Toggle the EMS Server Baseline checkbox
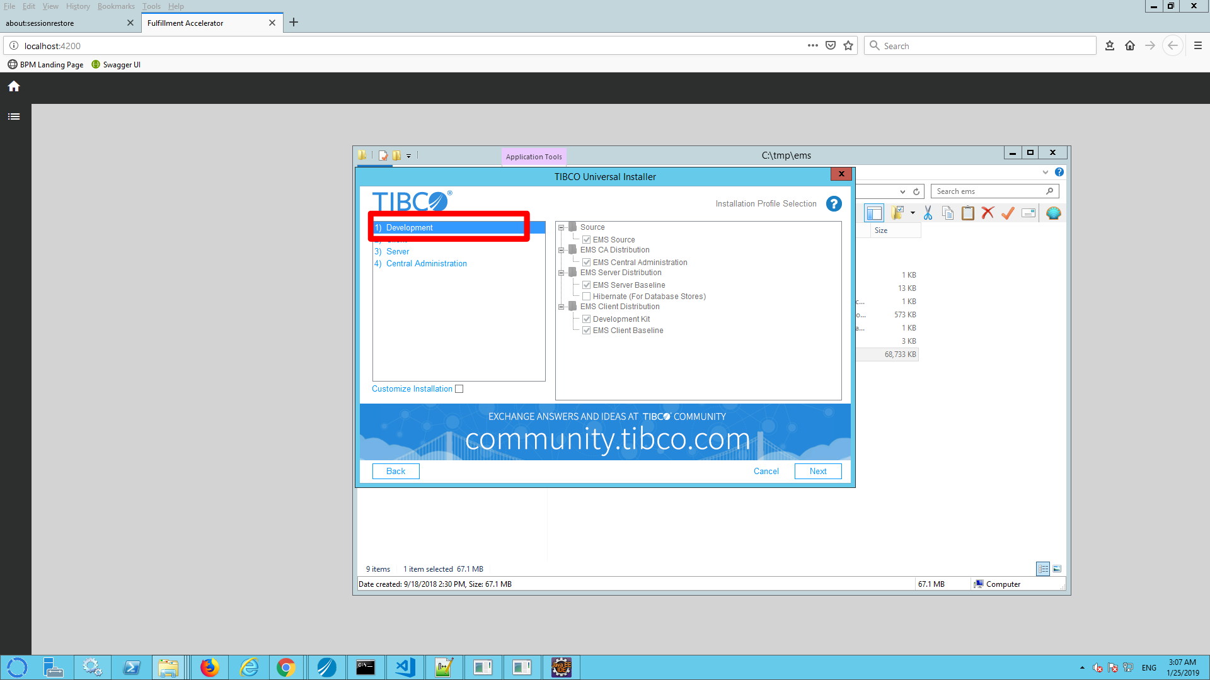Viewport: 1210px width, 680px height. (587, 285)
